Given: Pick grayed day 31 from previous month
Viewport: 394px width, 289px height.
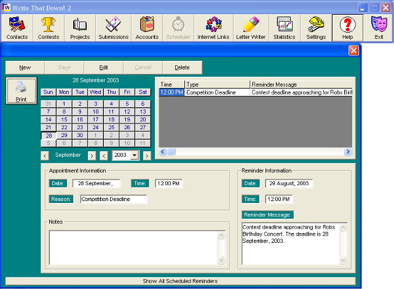Looking at the screenshot, I should pyautogui.click(x=49, y=104).
